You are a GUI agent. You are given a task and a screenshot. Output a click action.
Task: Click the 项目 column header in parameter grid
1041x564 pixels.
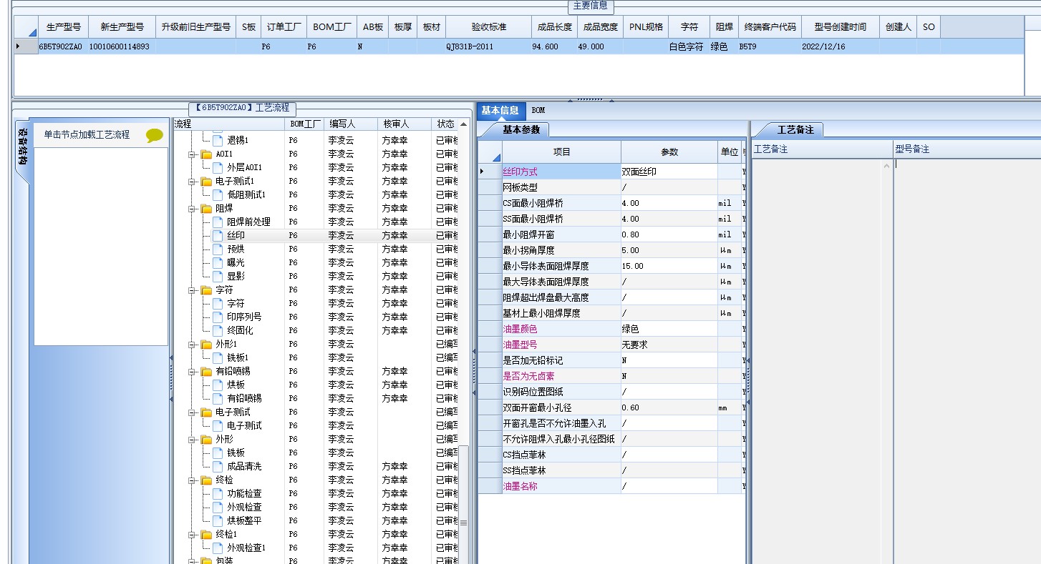(561, 152)
